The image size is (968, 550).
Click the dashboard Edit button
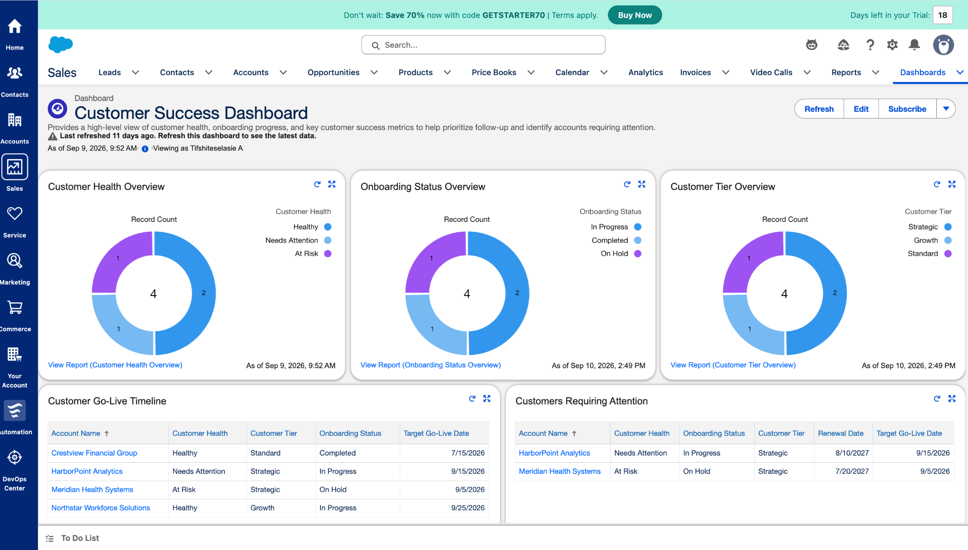(x=861, y=109)
